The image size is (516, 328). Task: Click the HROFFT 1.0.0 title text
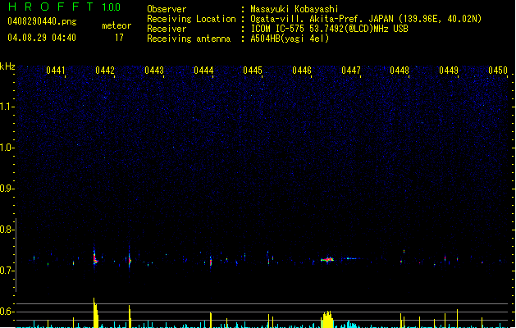coord(65,7)
